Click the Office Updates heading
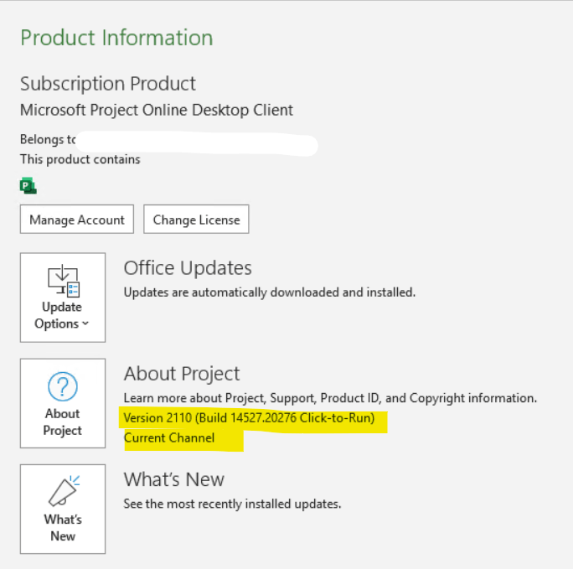 (188, 268)
